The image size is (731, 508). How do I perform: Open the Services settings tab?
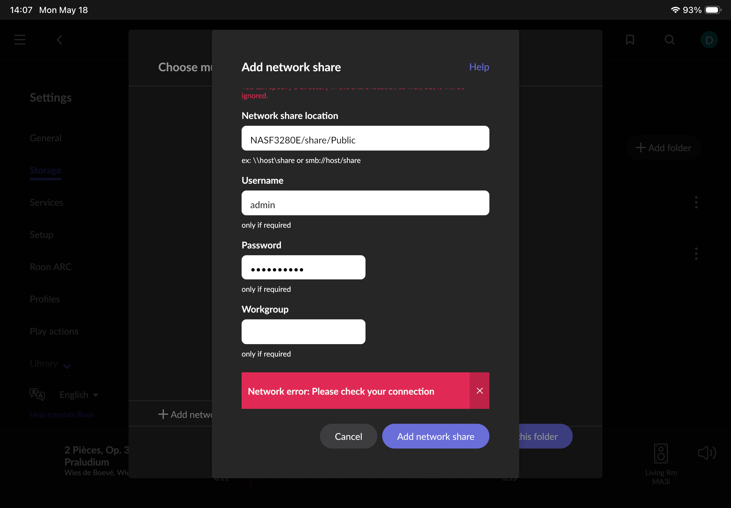click(46, 203)
